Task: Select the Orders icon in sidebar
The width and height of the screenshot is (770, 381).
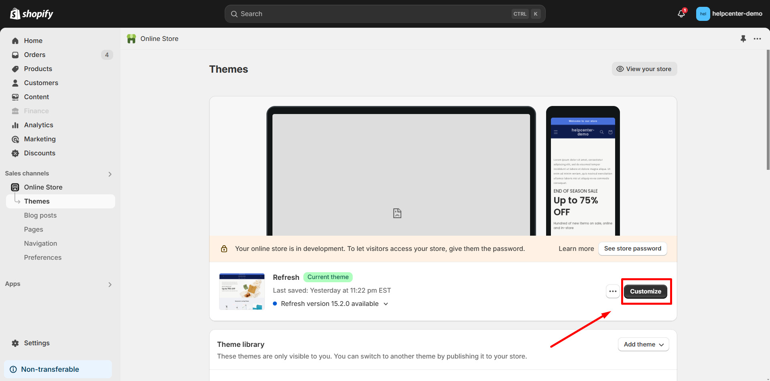Action: (15, 55)
